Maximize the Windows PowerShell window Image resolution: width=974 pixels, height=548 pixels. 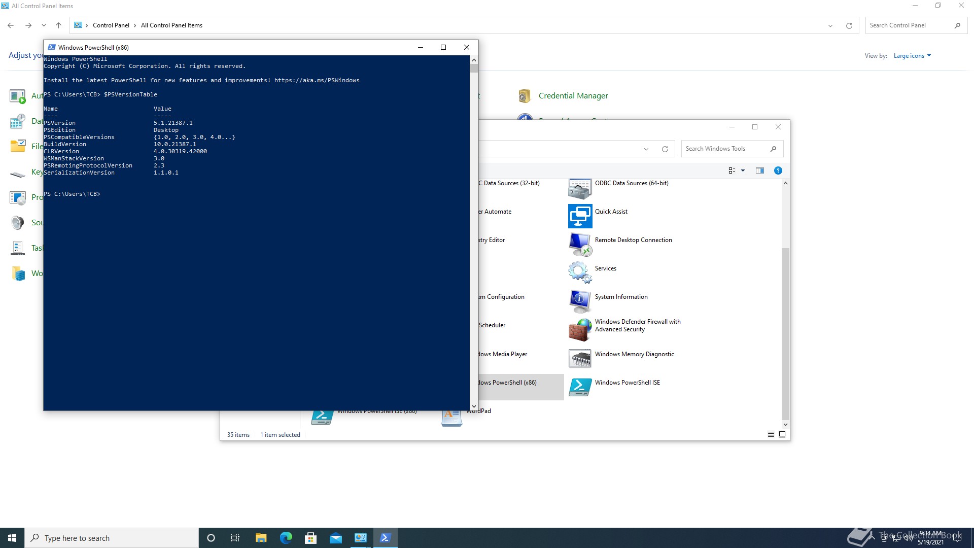pyautogui.click(x=443, y=47)
